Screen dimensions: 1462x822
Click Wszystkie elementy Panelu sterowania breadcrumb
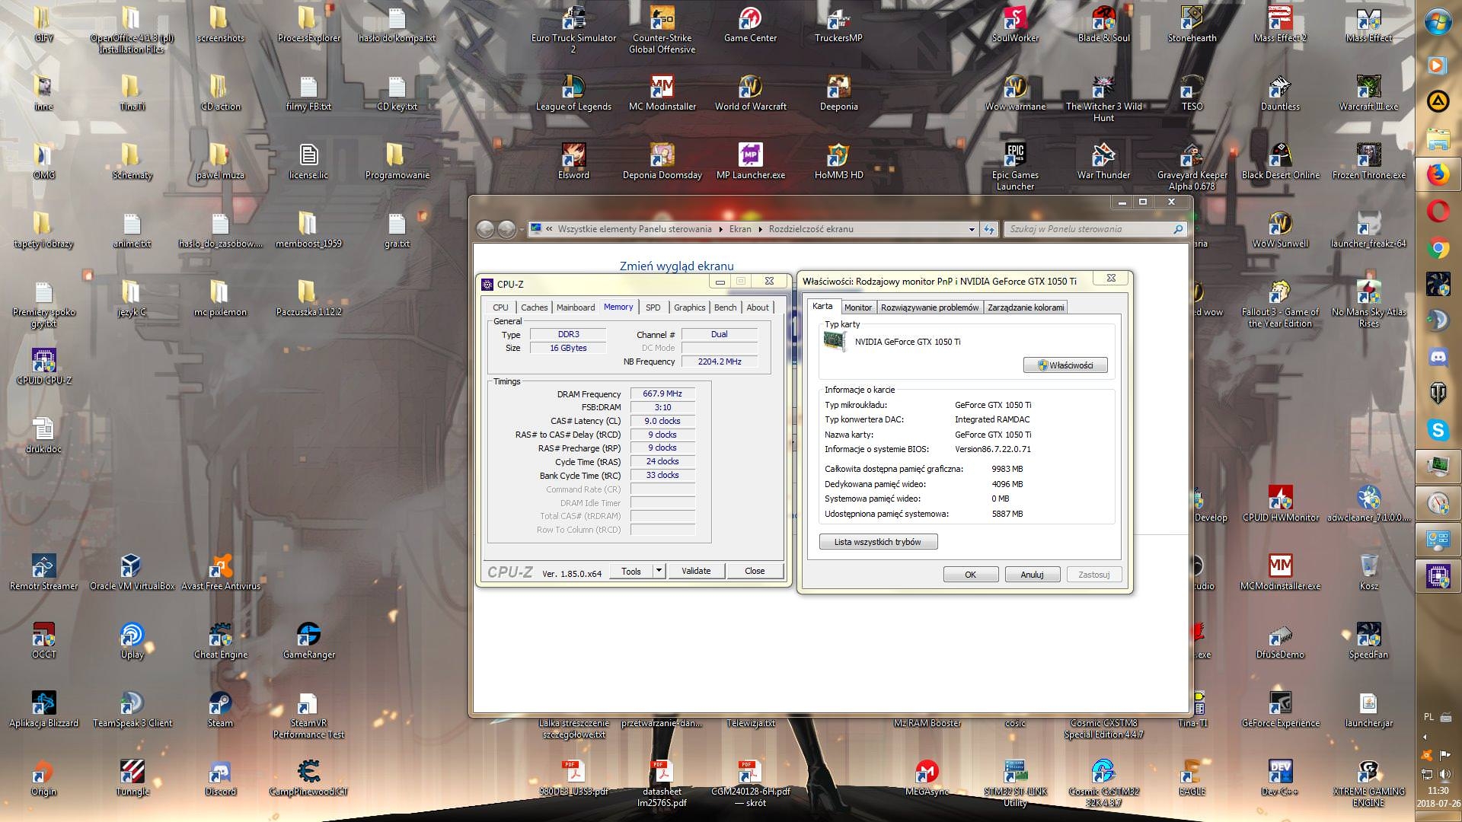pos(634,229)
